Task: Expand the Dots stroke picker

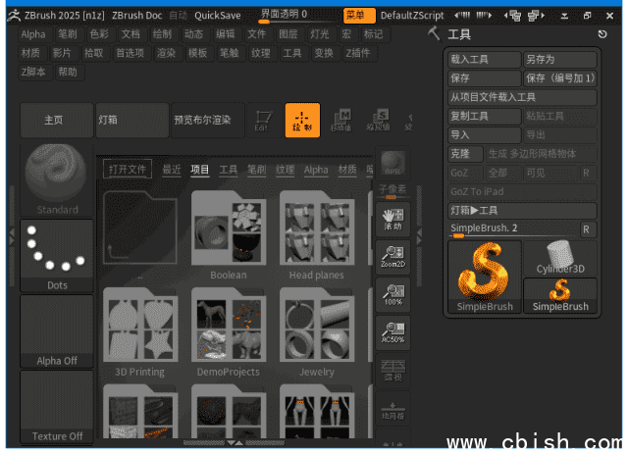Action: (x=57, y=255)
